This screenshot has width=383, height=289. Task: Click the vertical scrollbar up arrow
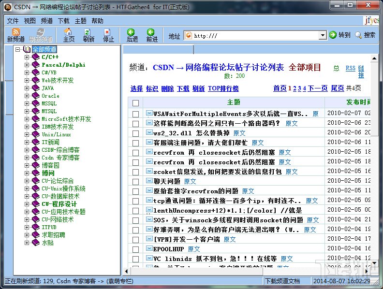(374, 58)
